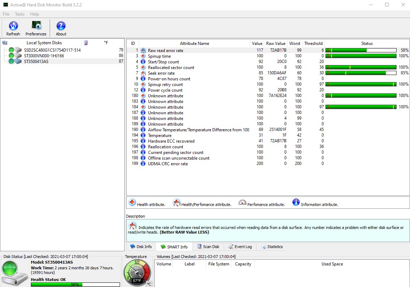This screenshot has width=410, height=287.
Task: Click the Refresh toolbar icon
Action: coord(13,26)
